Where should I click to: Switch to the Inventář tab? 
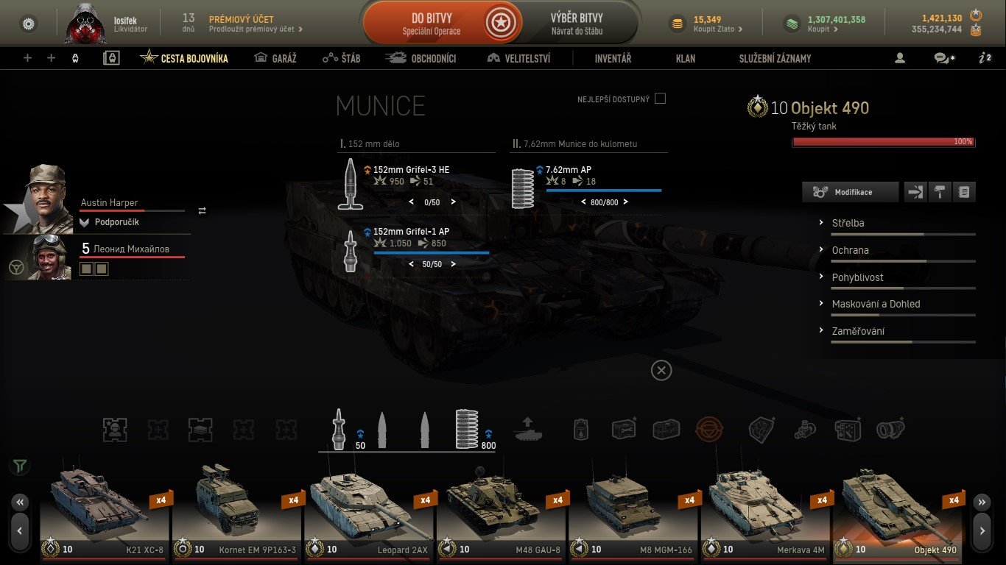[x=613, y=58]
